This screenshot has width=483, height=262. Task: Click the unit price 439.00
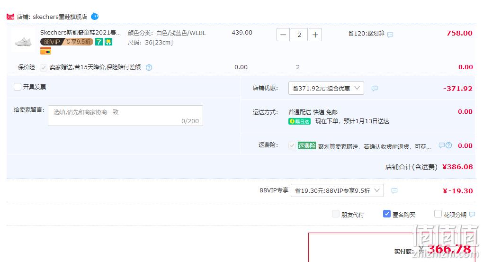click(242, 32)
